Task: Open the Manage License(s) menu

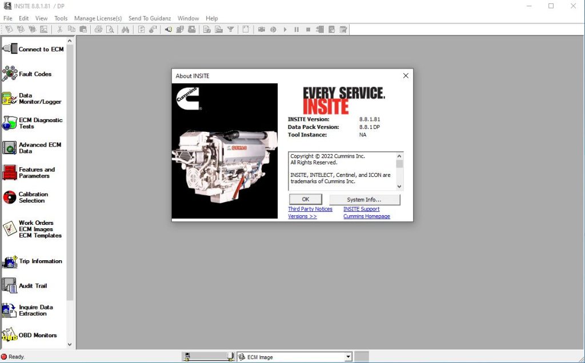Action: point(98,18)
